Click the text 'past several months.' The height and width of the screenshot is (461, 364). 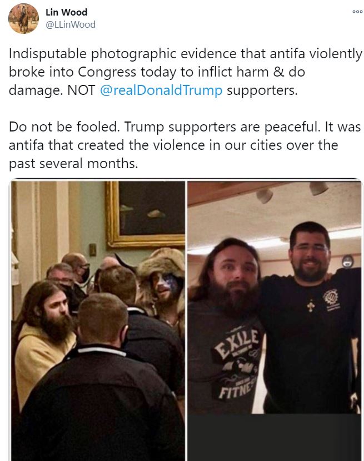[73, 164]
